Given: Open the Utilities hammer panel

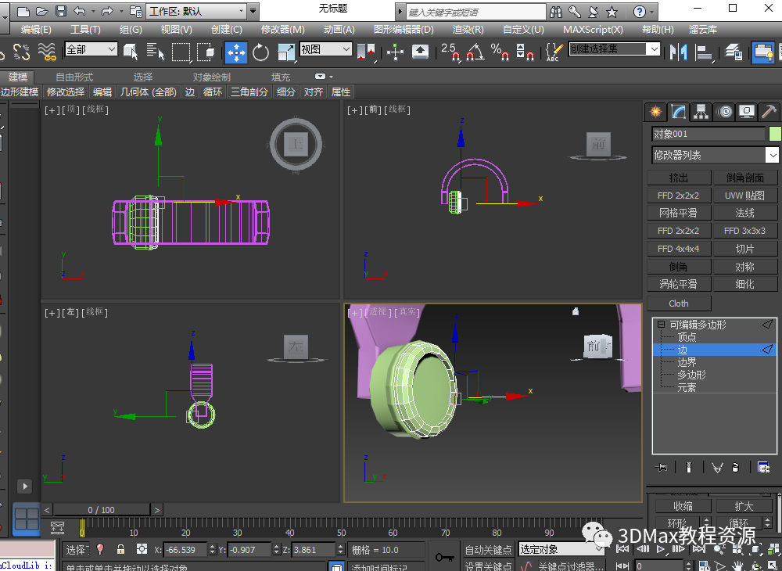Looking at the screenshot, I should (769, 112).
